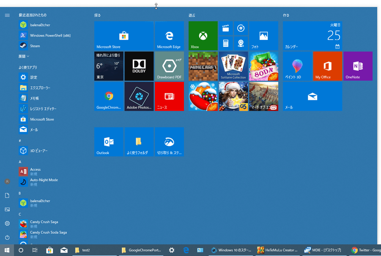
Task: Open the Calculator small tile
Action: click(x=226, y=44)
